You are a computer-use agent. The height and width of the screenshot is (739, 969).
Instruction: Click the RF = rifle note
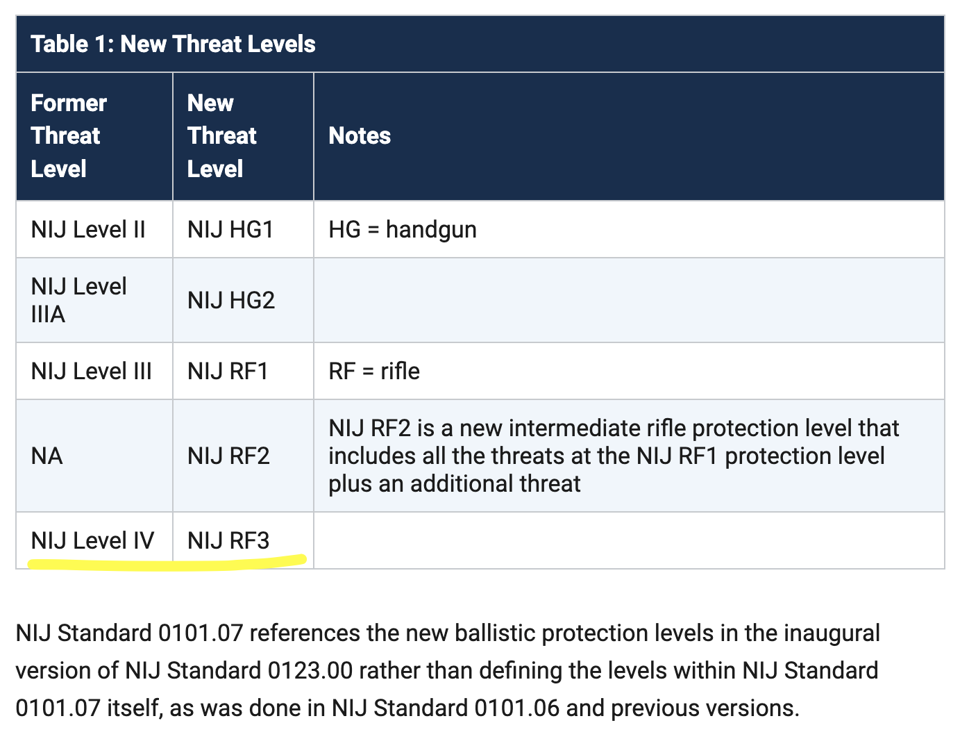374,371
